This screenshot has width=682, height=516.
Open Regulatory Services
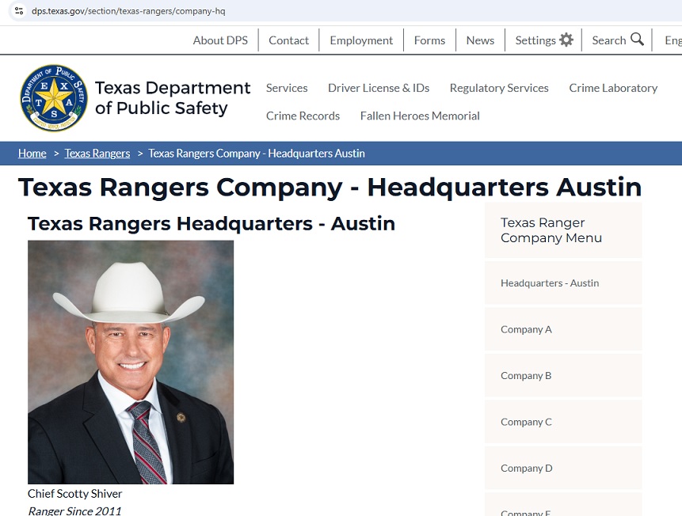coord(498,88)
